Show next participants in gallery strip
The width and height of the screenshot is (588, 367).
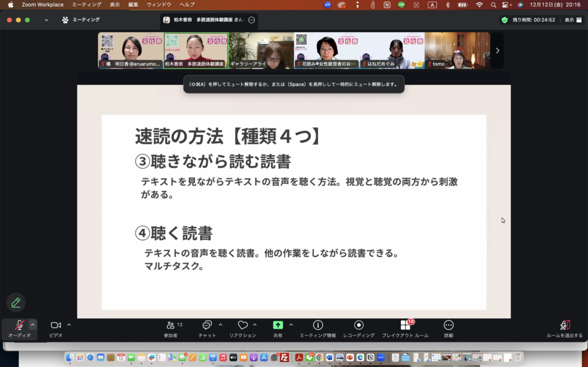497,50
